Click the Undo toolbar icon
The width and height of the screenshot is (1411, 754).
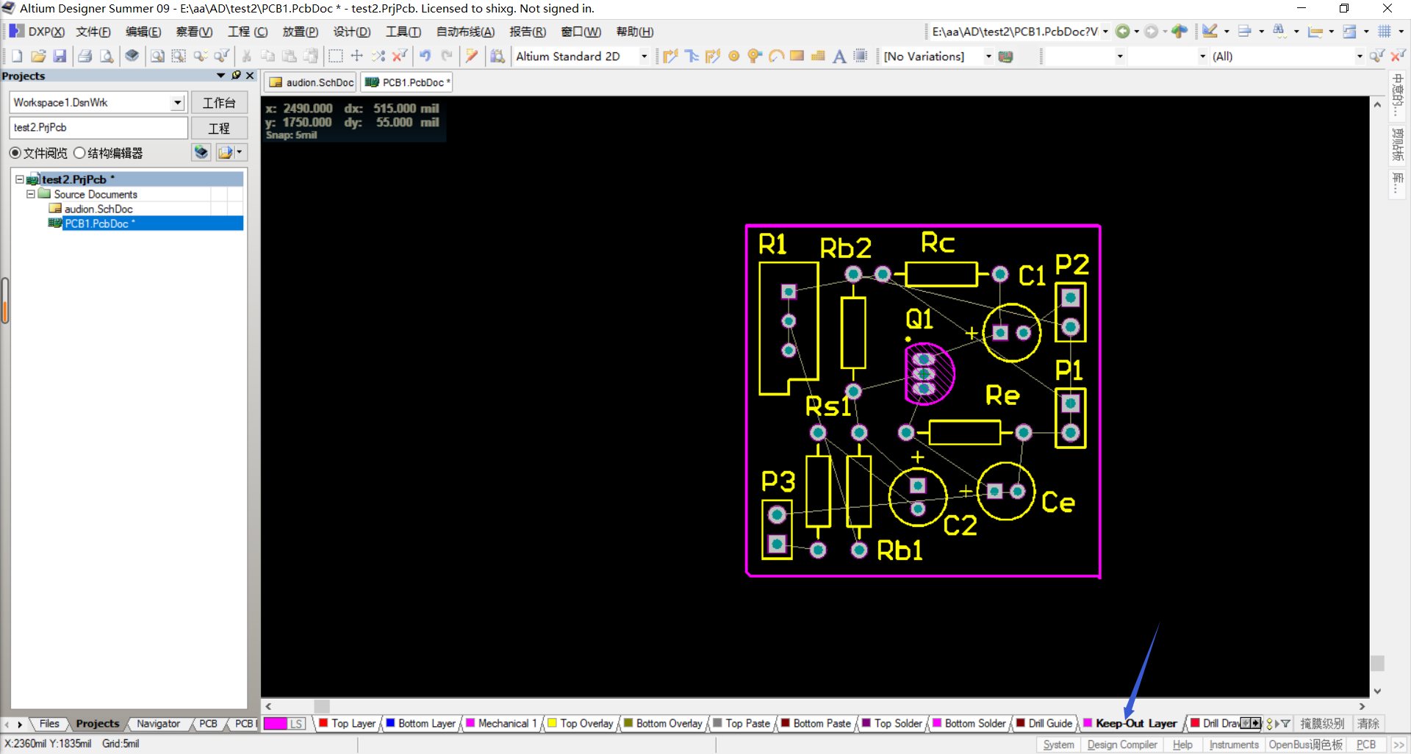click(x=425, y=56)
